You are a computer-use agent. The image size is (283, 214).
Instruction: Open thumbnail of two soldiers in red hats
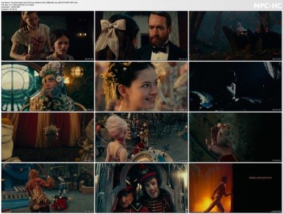(141, 188)
